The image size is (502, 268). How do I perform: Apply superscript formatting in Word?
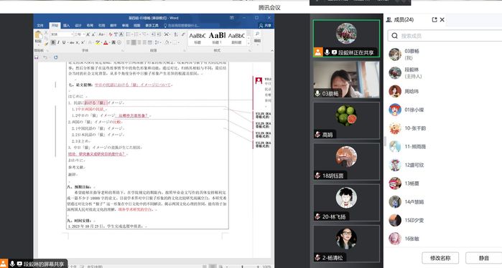[x=83, y=42]
